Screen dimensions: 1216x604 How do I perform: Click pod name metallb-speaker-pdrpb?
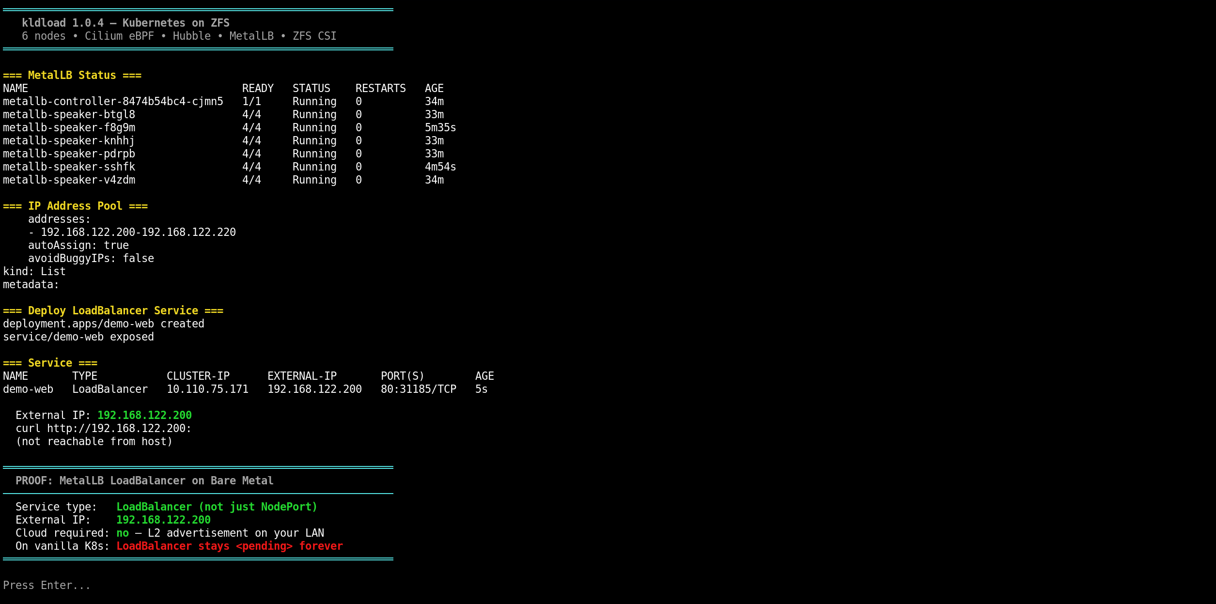click(69, 154)
